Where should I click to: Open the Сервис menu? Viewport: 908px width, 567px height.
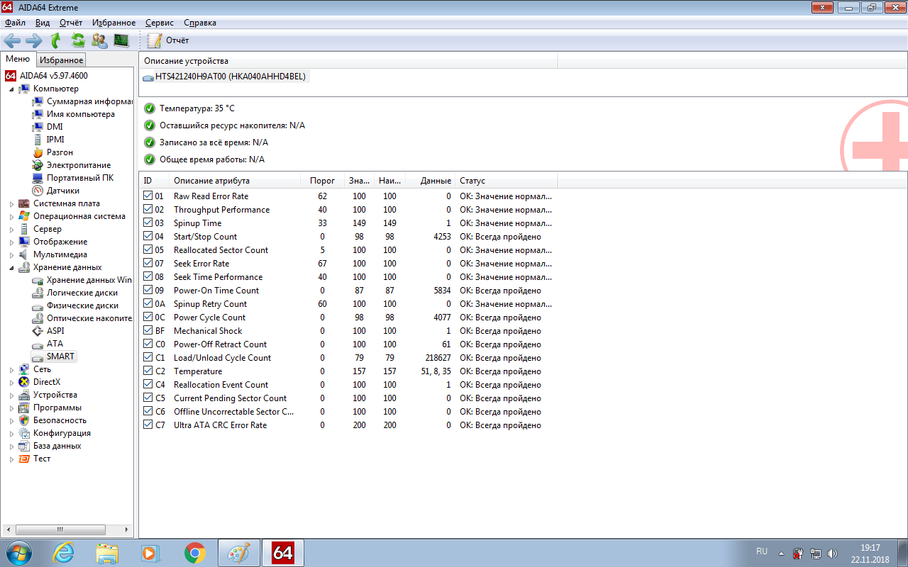pyautogui.click(x=160, y=23)
